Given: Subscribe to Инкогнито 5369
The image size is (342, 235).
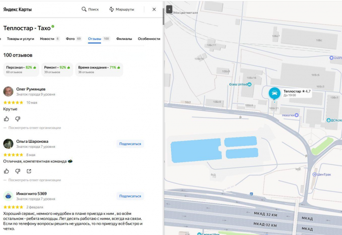Looking at the screenshot, I should click(130, 196).
